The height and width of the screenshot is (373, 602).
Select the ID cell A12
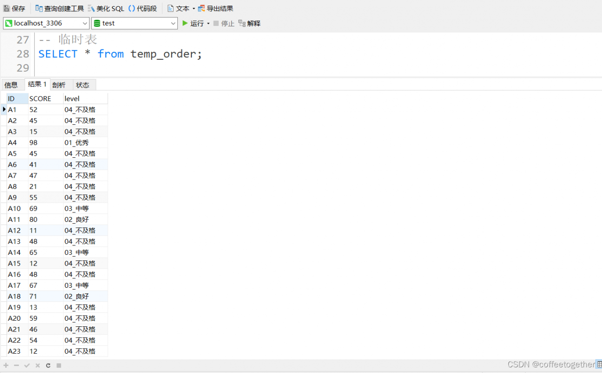(x=17, y=230)
